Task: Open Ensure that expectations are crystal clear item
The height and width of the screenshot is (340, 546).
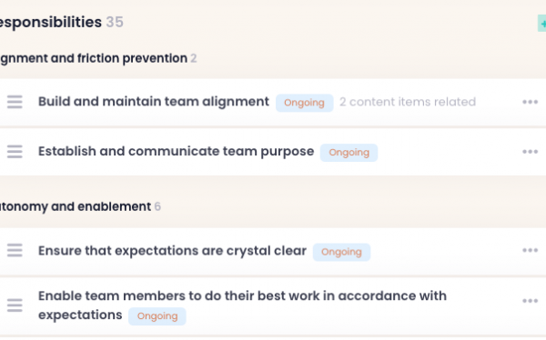Action: pos(172,251)
